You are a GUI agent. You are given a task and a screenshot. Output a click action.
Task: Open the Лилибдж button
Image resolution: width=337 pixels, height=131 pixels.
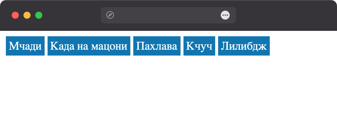tap(244, 46)
